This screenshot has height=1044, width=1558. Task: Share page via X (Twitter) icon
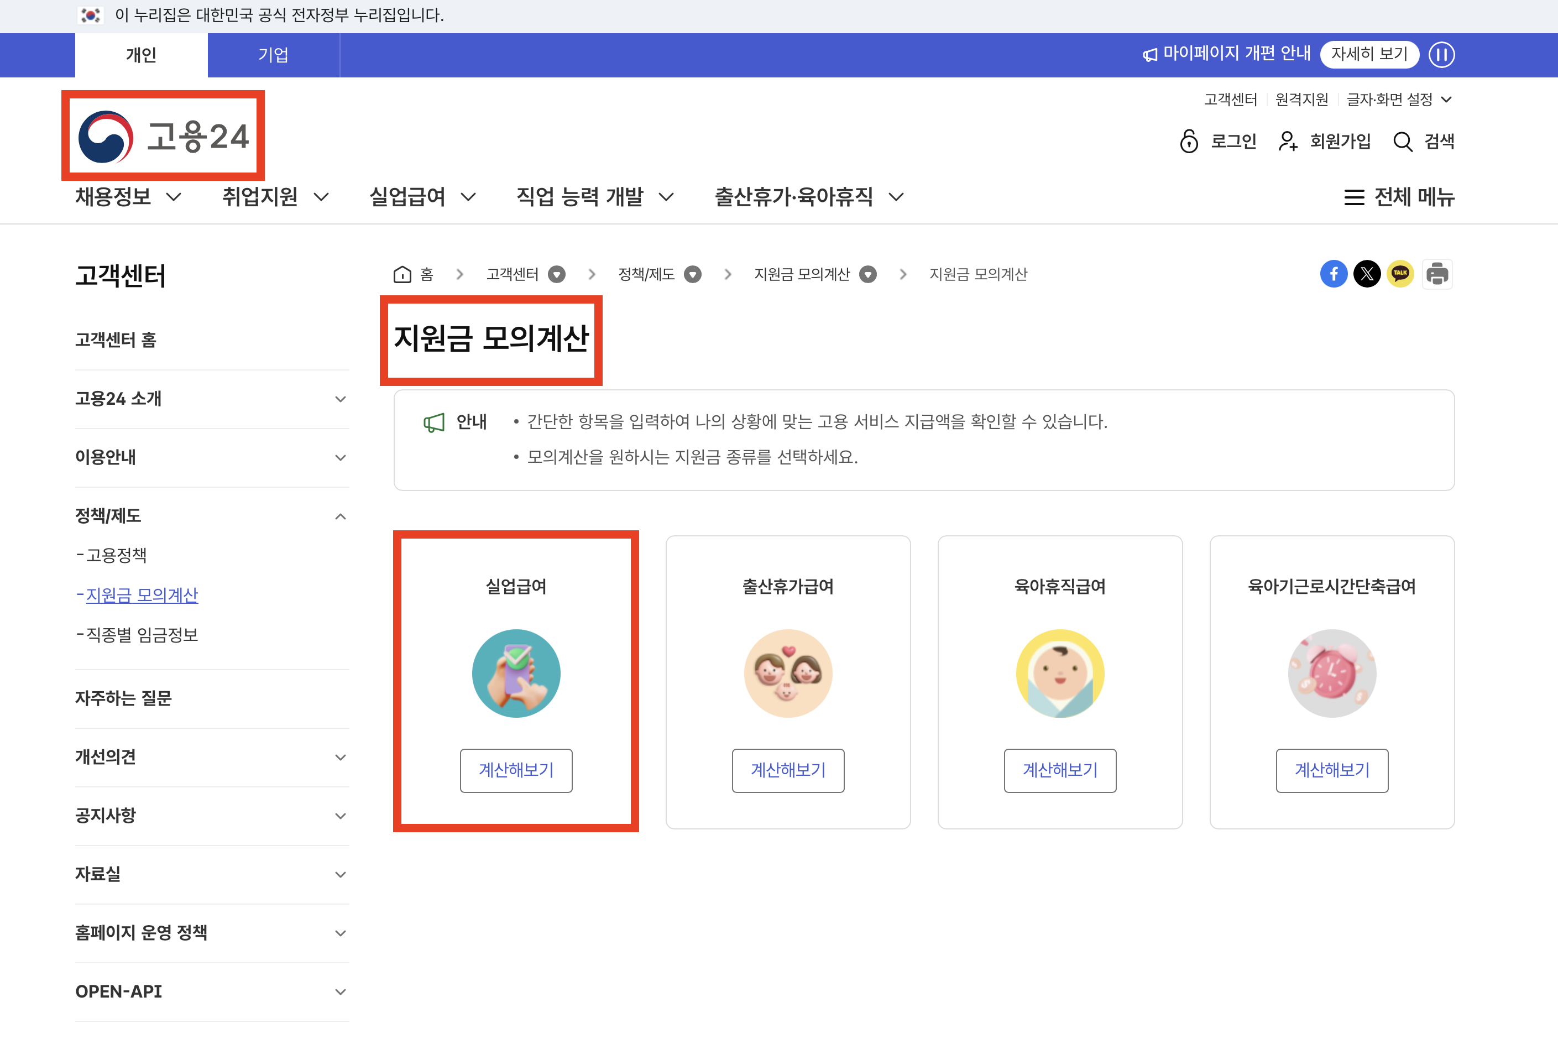point(1366,274)
